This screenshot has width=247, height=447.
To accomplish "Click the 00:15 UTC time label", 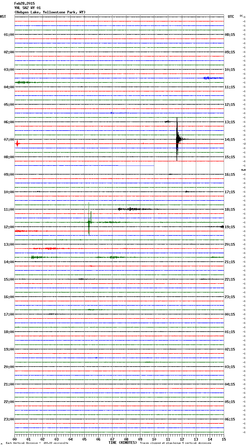I will click(230, 314).
